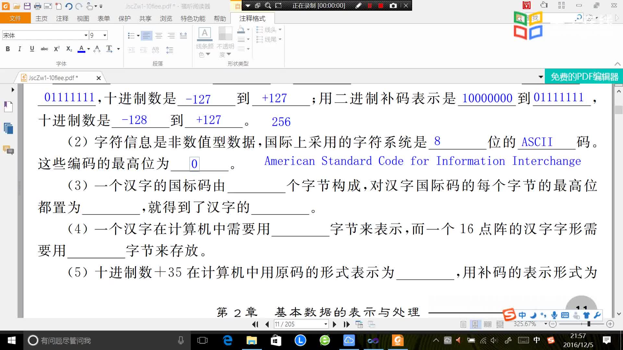Viewport: 623px width, 350px height.
Task: Click the 免费的PDF编辑器 button
Action: (583, 77)
